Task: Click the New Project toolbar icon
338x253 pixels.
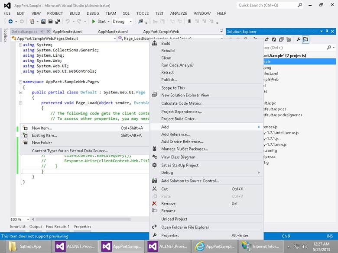Action: (x=32, y=21)
